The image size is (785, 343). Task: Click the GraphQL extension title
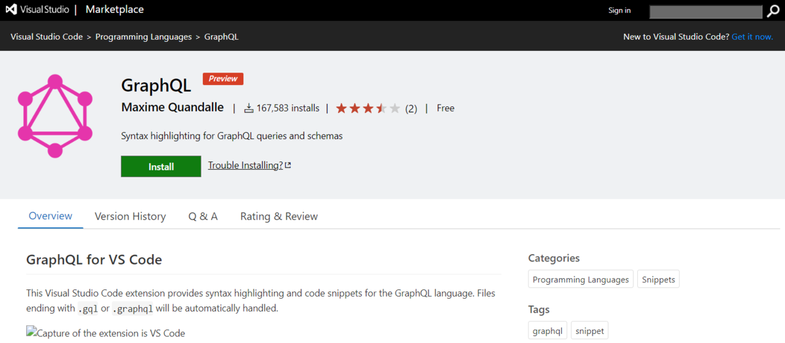coord(156,86)
